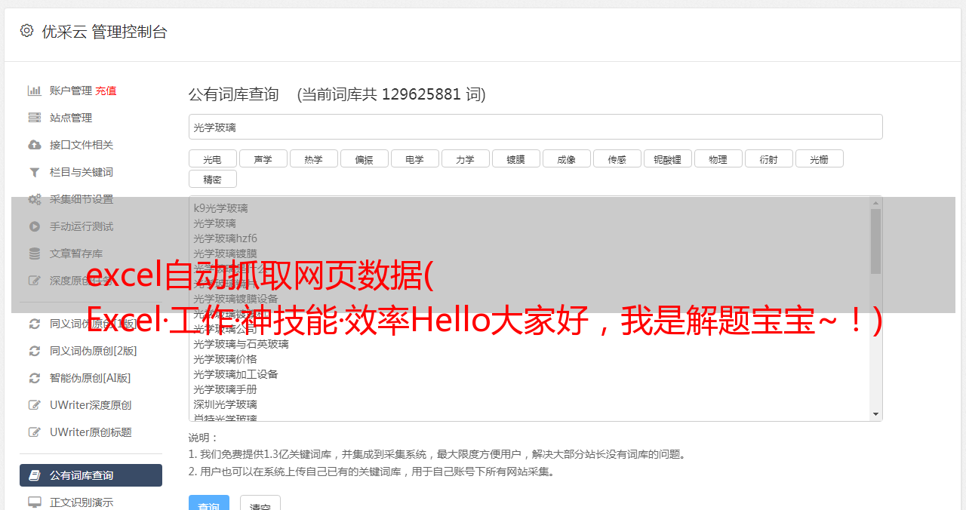Viewport: 966px width, 510px height.
Task: Click the cloud upload icon for 接口文件相关
Action: coord(34,145)
